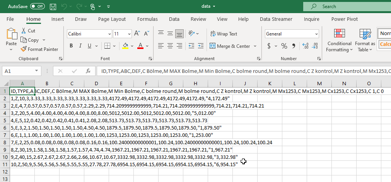
Task: Click the Search box
Action: coord(347,7)
